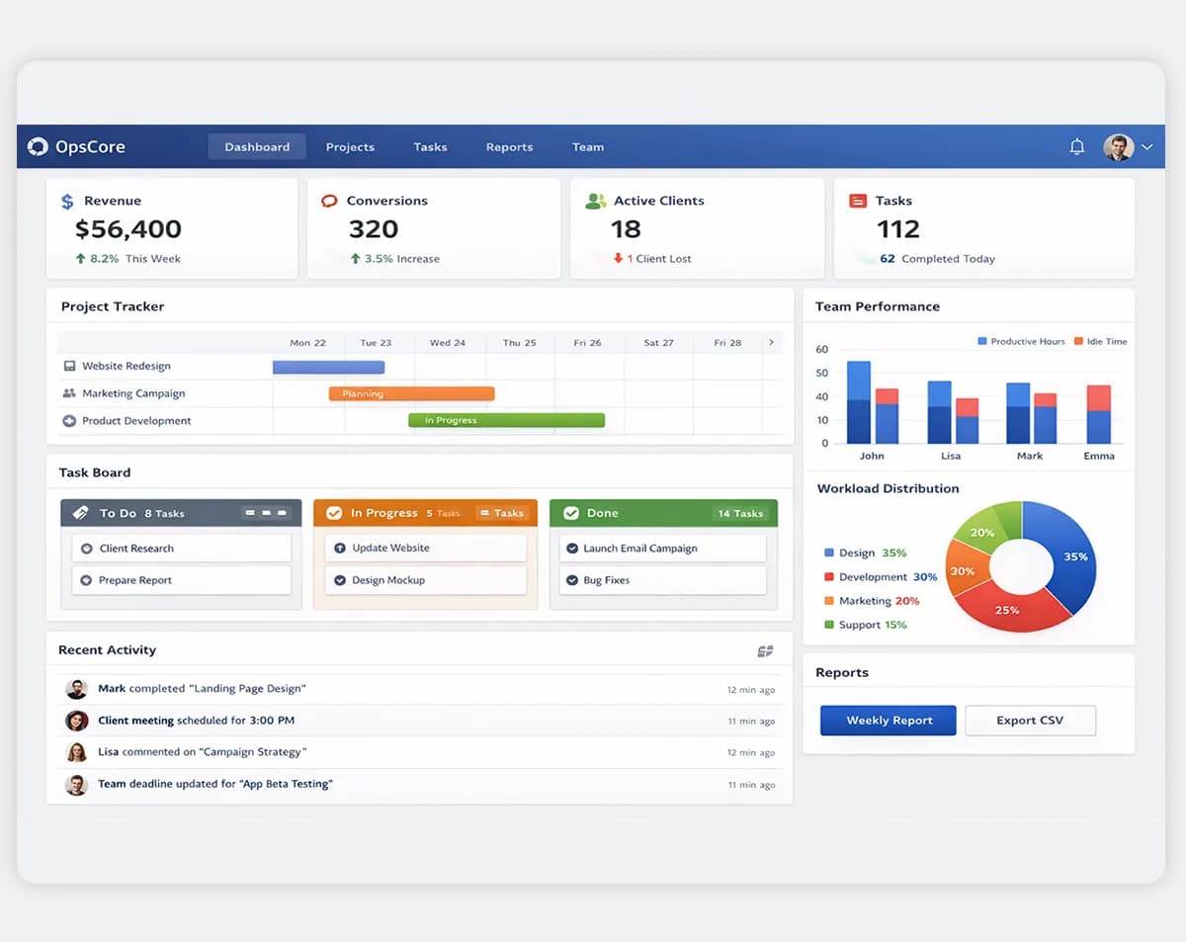Open the Client Research task card

point(182,549)
